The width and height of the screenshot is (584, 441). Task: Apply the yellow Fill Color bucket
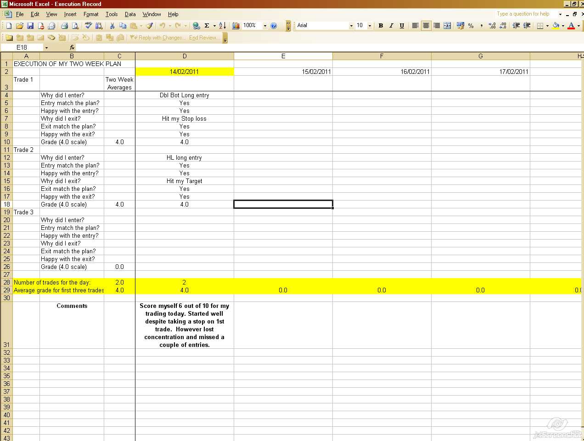(556, 26)
